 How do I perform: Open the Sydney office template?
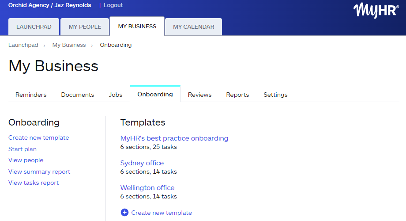(142, 163)
